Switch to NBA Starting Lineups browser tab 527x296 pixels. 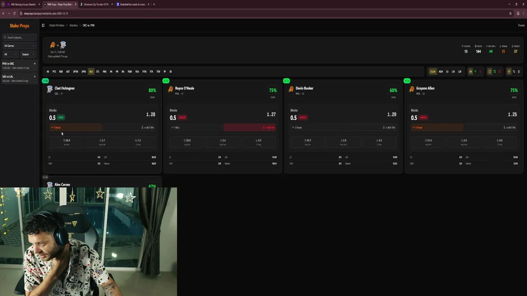click(23, 4)
